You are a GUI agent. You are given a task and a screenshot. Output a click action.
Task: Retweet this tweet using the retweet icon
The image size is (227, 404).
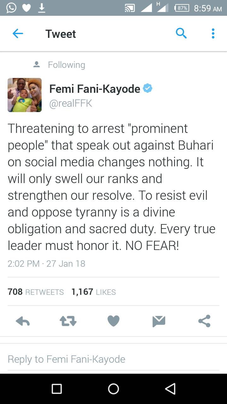pos(68,321)
